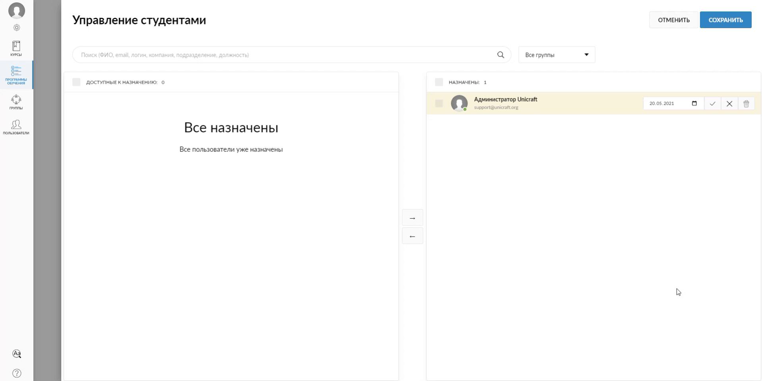
Task: Expand the Все группы dropdown
Action: pos(557,55)
